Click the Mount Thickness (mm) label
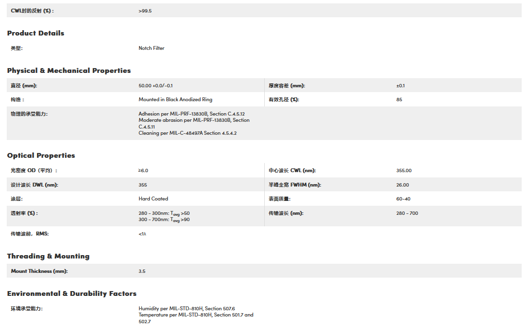 tap(39, 271)
